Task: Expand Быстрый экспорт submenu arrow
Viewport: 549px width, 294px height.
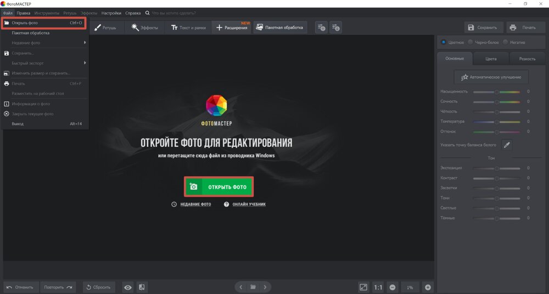Action: pos(85,63)
